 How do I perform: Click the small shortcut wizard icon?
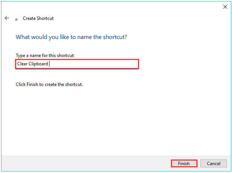click(x=16, y=20)
